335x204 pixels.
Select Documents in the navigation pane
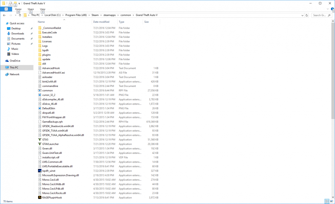click(18, 38)
